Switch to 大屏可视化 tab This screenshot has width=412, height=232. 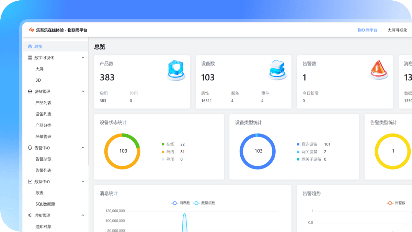pyautogui.click(x=397, y=30)
